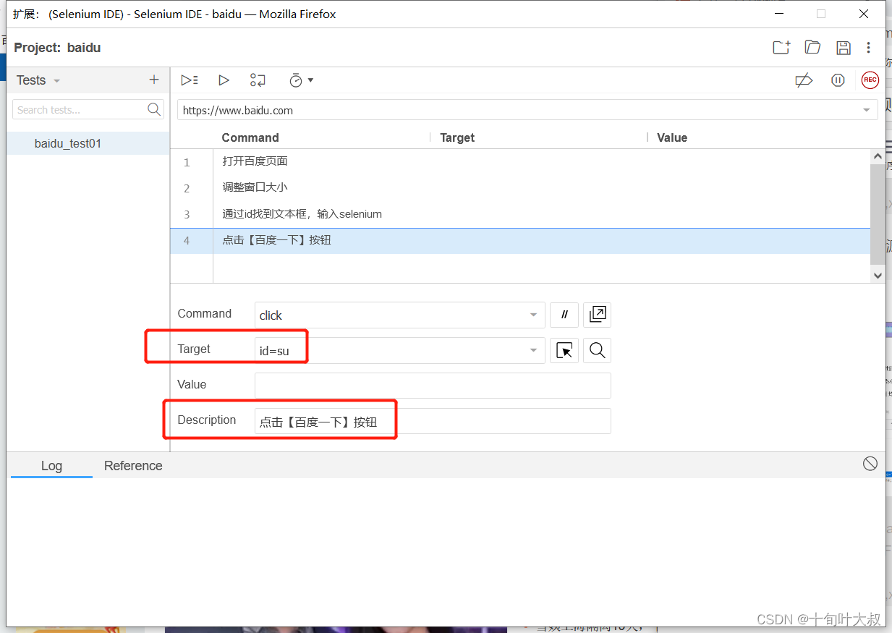This screenshot has height=633, width=892.
Task: Click the command list scroll-down arrow
Action: point(878,275)
